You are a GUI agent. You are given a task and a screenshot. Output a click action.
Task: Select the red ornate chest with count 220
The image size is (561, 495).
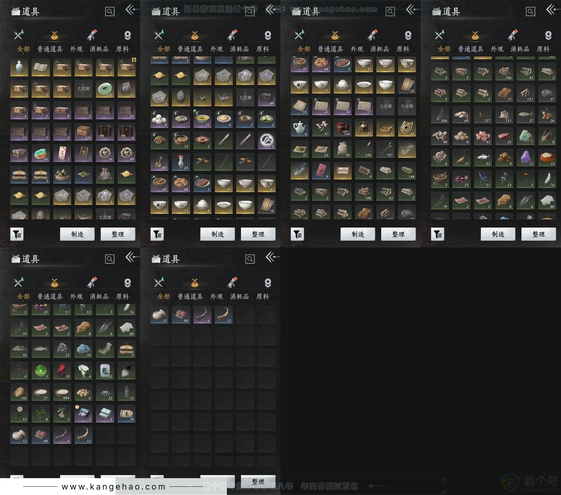[84, 132]
